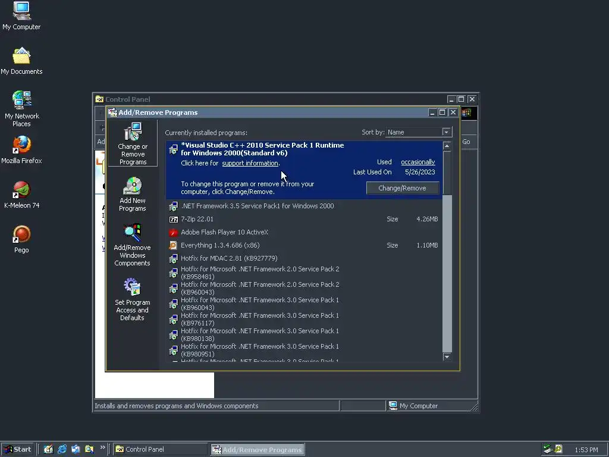Open Add/Remove Windows Components
Screen dimensions: 609x457
[132, 245]
